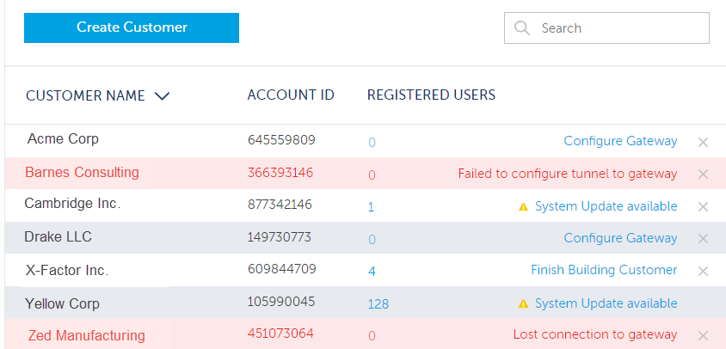Remove Zed Manufacturing with X icon
Image resolution: width=726 pixels, height=349 pixels.
click(703, 335)
